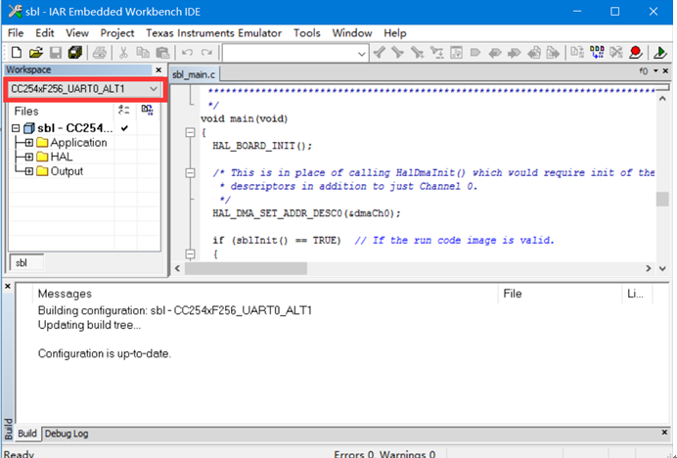The width and height of the screenshot is (677, 458).
Task: Collapse the comment block fold marker
Action: 190,173
